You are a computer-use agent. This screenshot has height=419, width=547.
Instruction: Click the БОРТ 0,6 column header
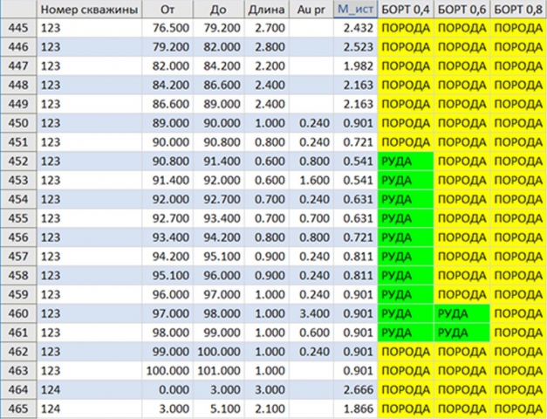click(462, 10)
